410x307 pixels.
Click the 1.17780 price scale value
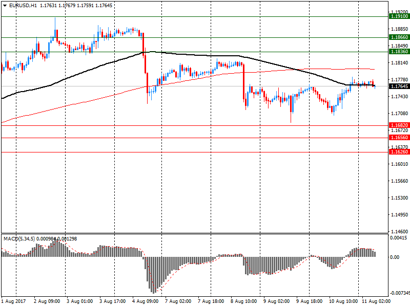tap(399, 80)
